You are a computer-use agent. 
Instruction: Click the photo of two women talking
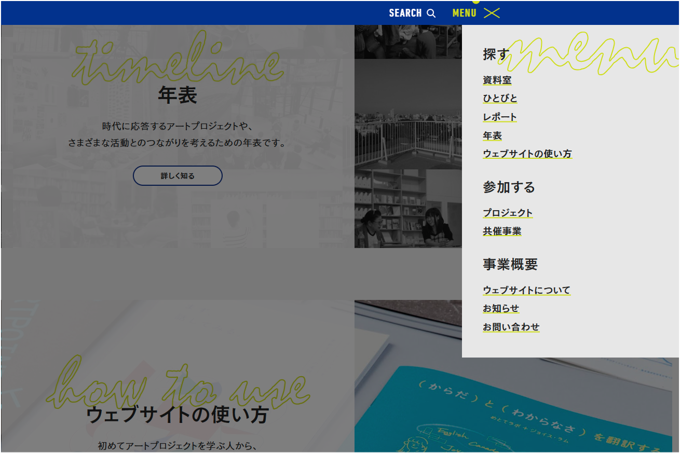[408, 209]
